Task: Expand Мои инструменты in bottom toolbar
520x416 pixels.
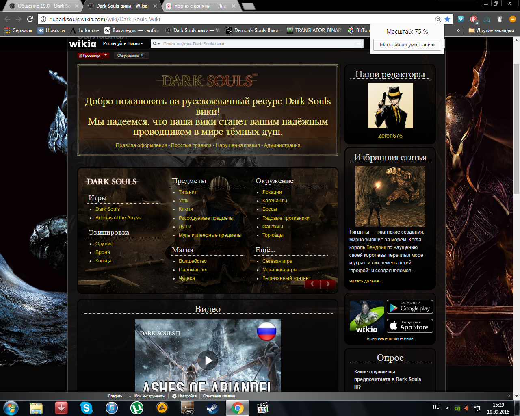Action: [147, 396]
